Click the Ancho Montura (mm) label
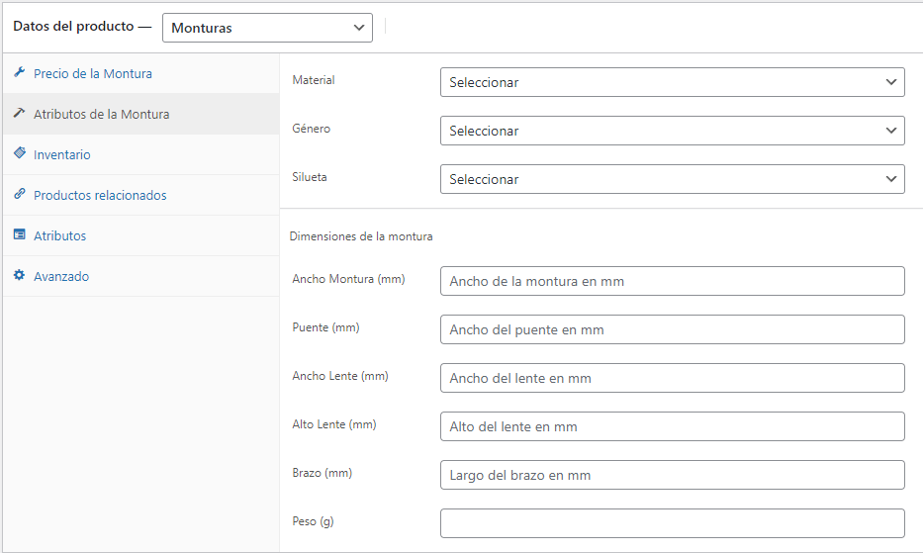 click(348, 279)
